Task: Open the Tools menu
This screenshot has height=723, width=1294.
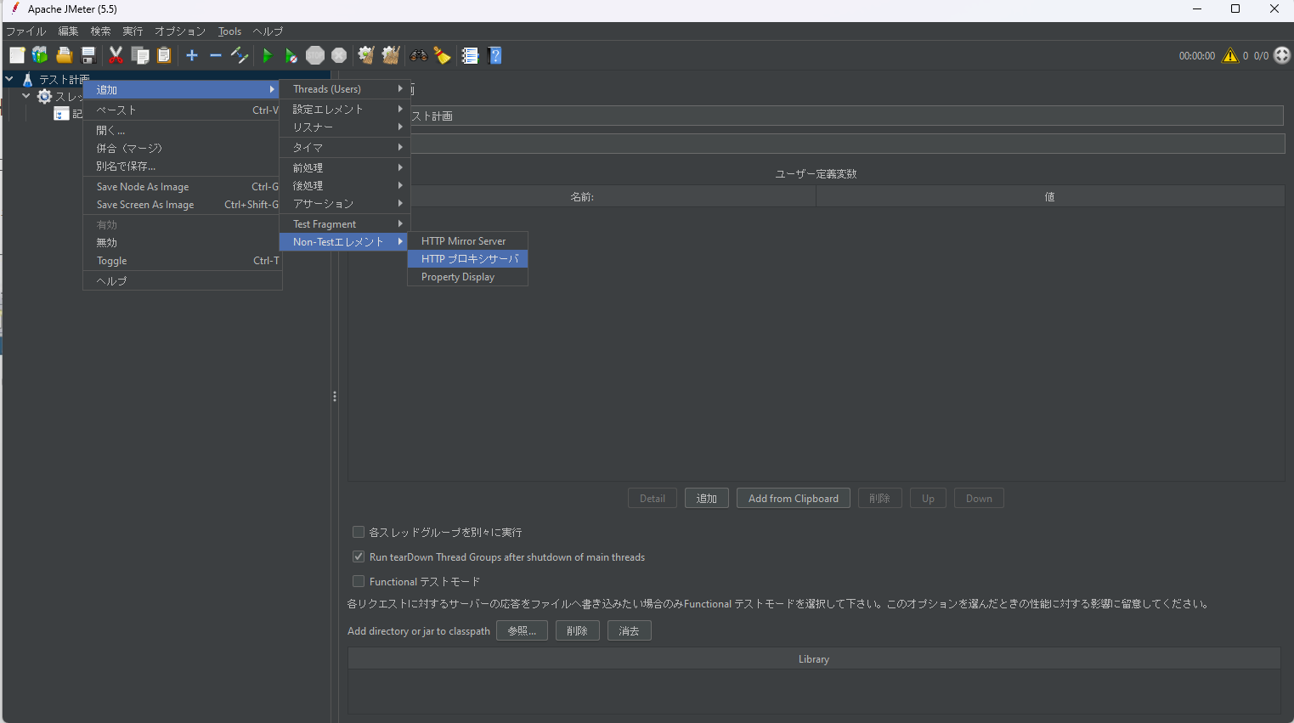Action: click(229, 31)
